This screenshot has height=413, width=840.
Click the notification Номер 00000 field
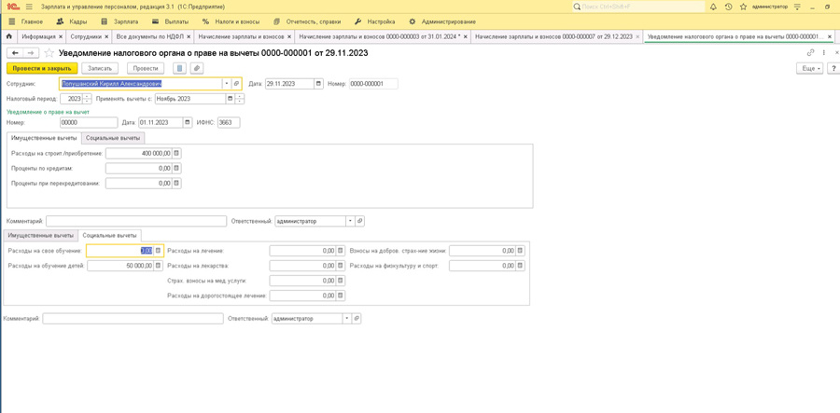pyautogui.click(x=88, y=122)
